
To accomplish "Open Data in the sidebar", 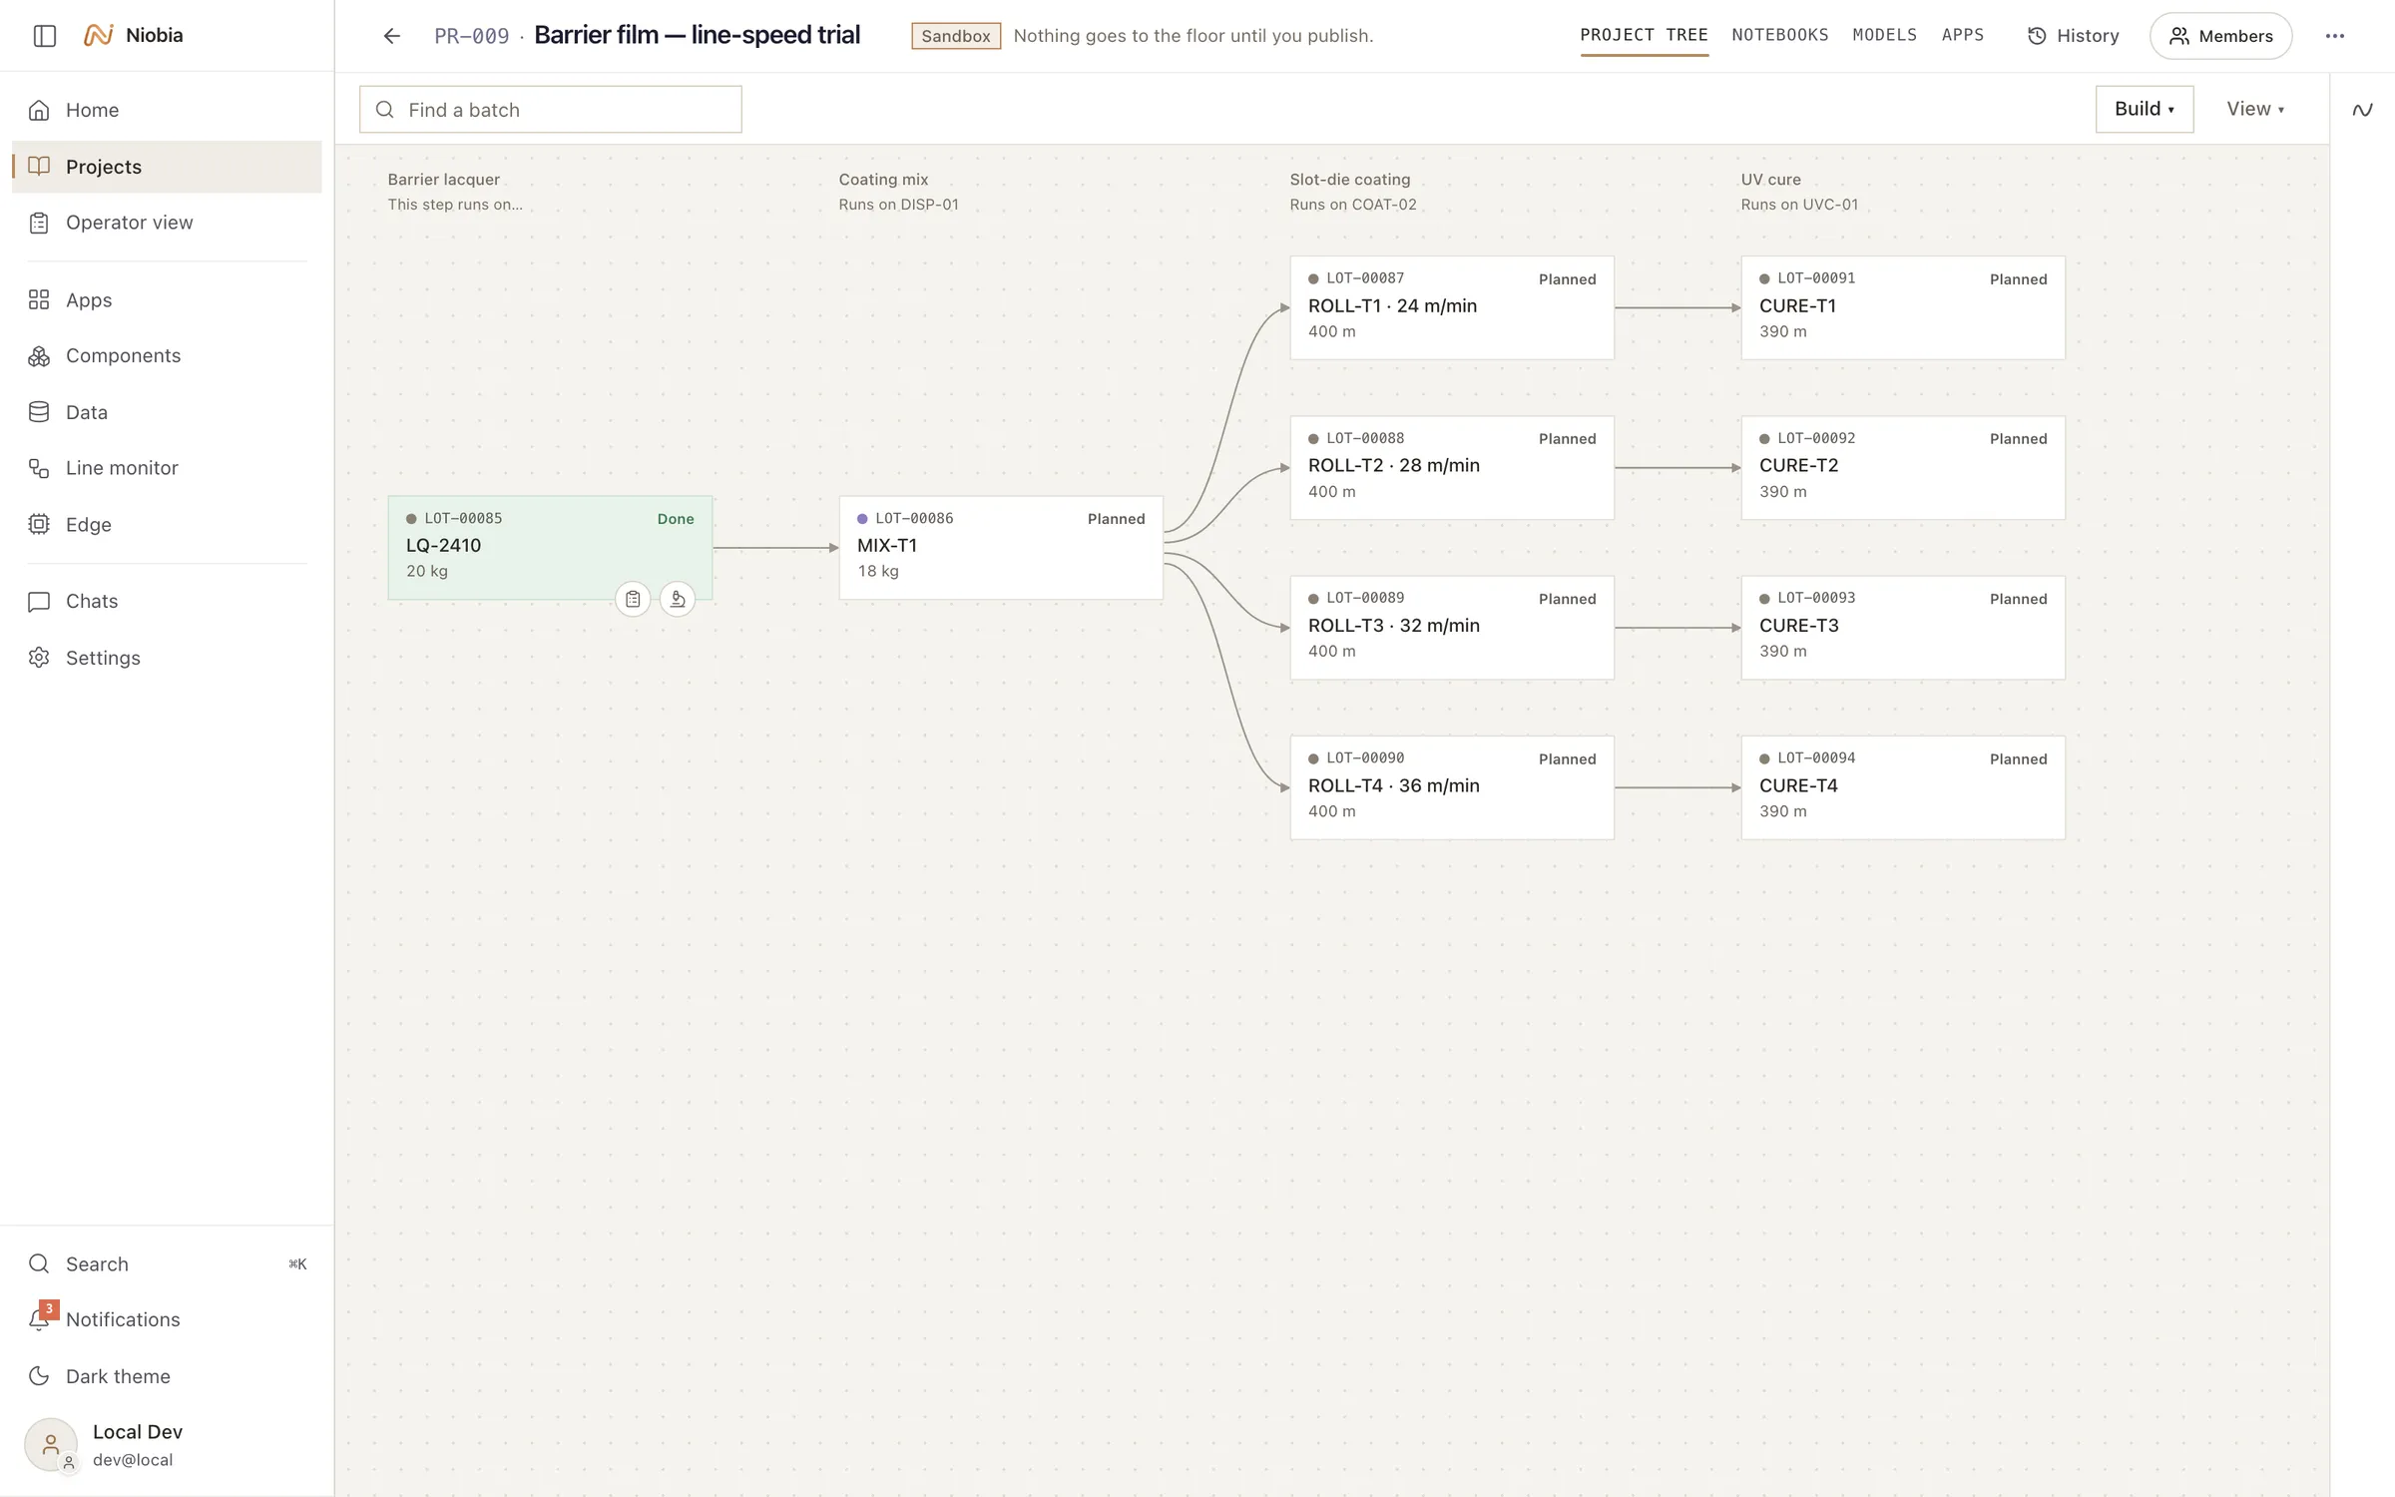I will pyautogui.click(x=167, y=412).
